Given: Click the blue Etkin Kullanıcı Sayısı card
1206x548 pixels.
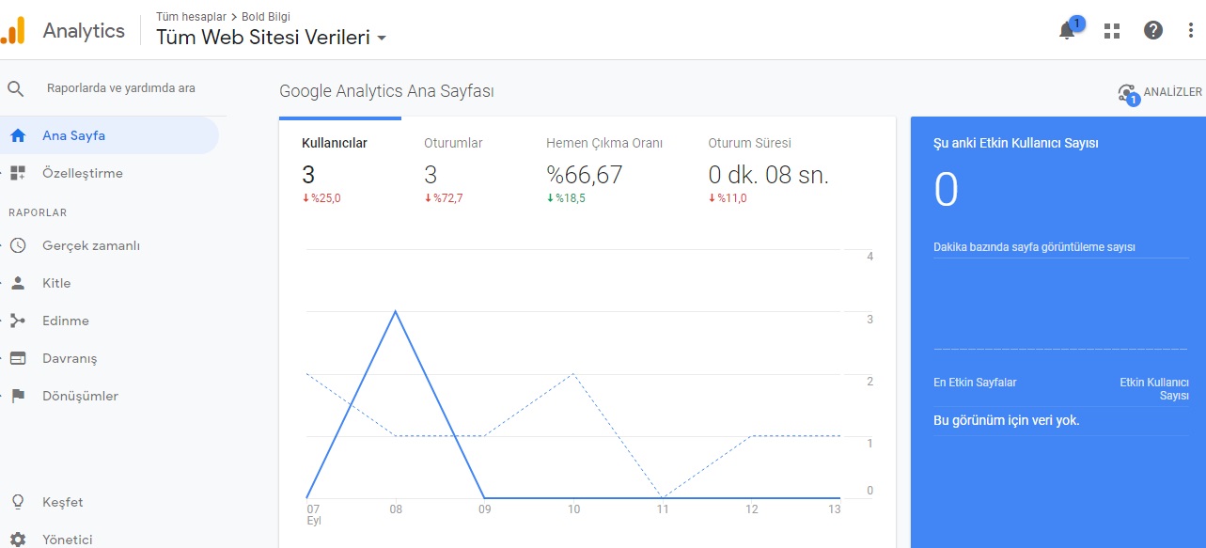Looking at the screenshot, I should pos(1058,332).
